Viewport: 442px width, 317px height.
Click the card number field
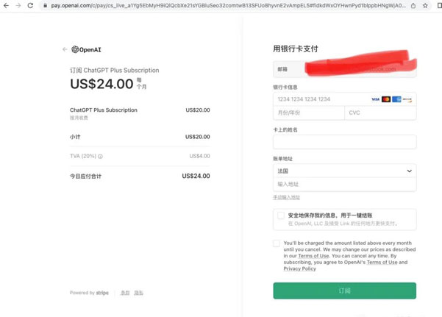[344, 99]
